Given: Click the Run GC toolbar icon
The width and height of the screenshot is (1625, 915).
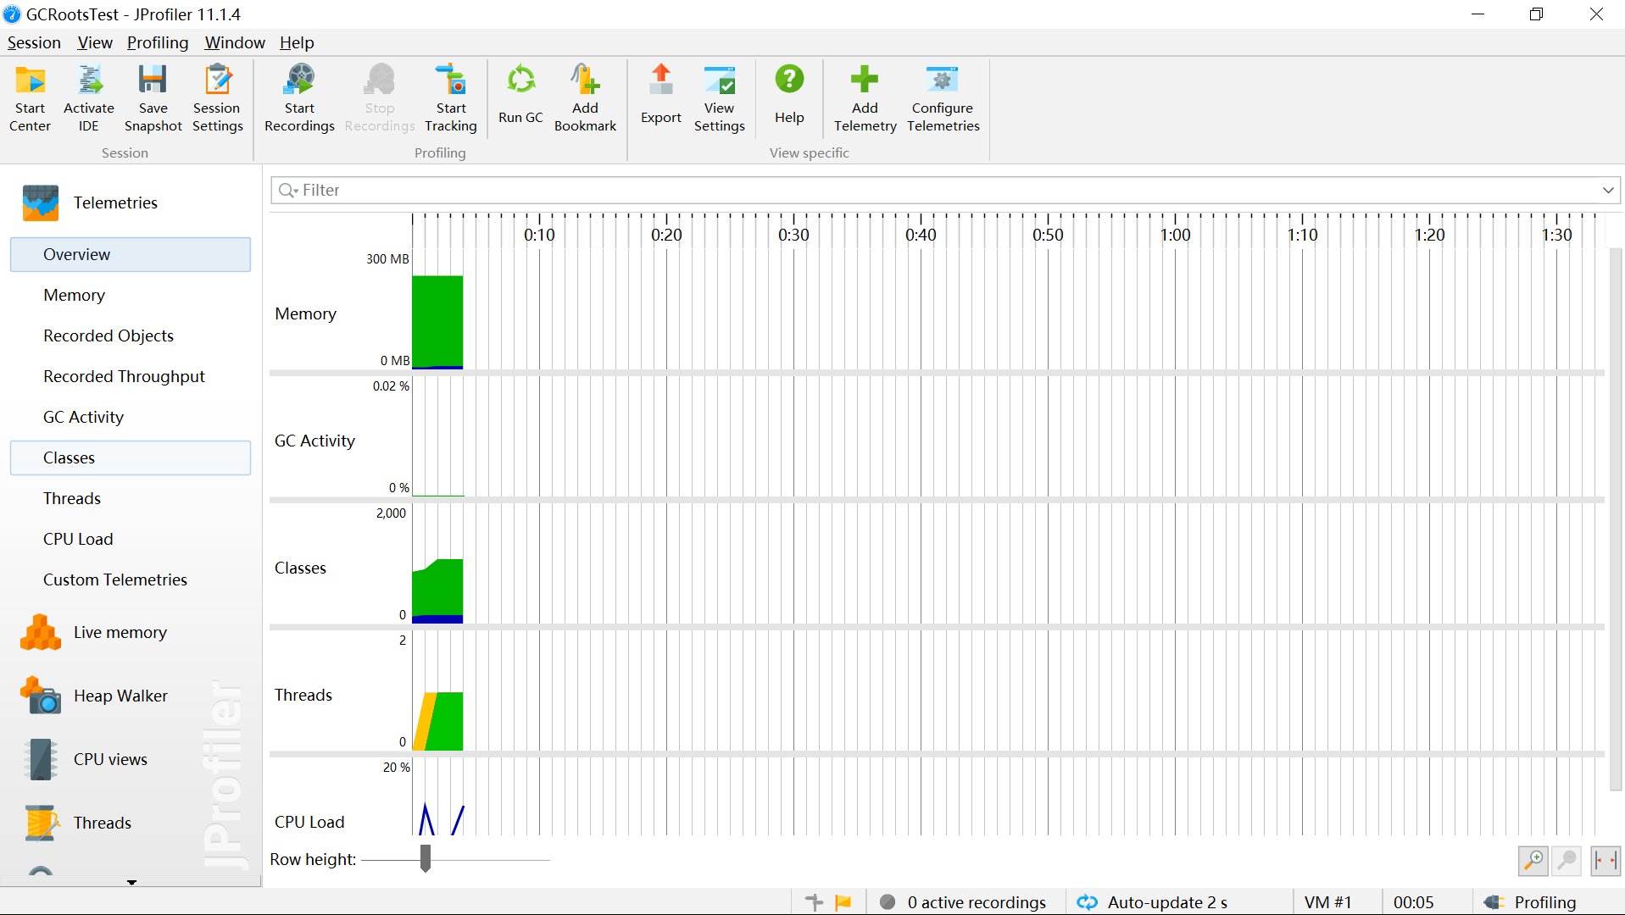Looking at the screenshot, I should (520, 81).
